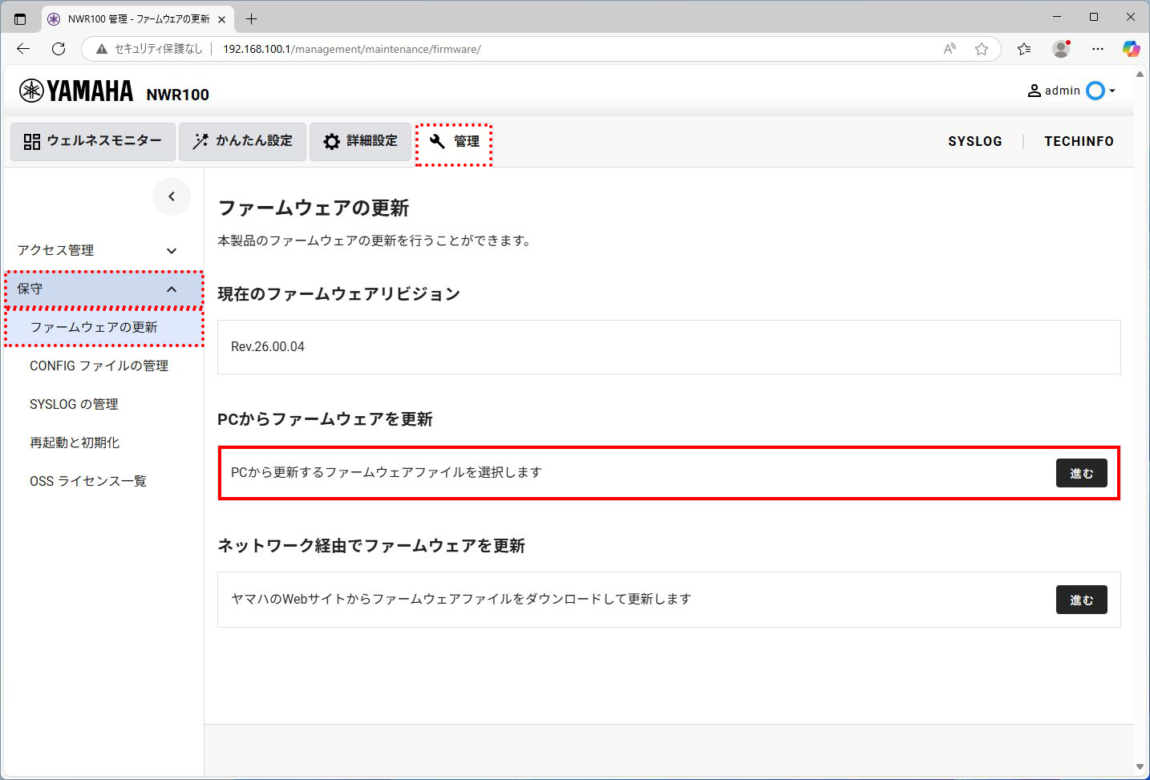Viewport: 1150px width, 780px height.
Task: Collapse the sidebar with the left arrow
Action: click(x=171, y=196)
